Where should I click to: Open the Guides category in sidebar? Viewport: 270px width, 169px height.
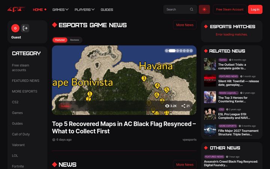[17, 124]
